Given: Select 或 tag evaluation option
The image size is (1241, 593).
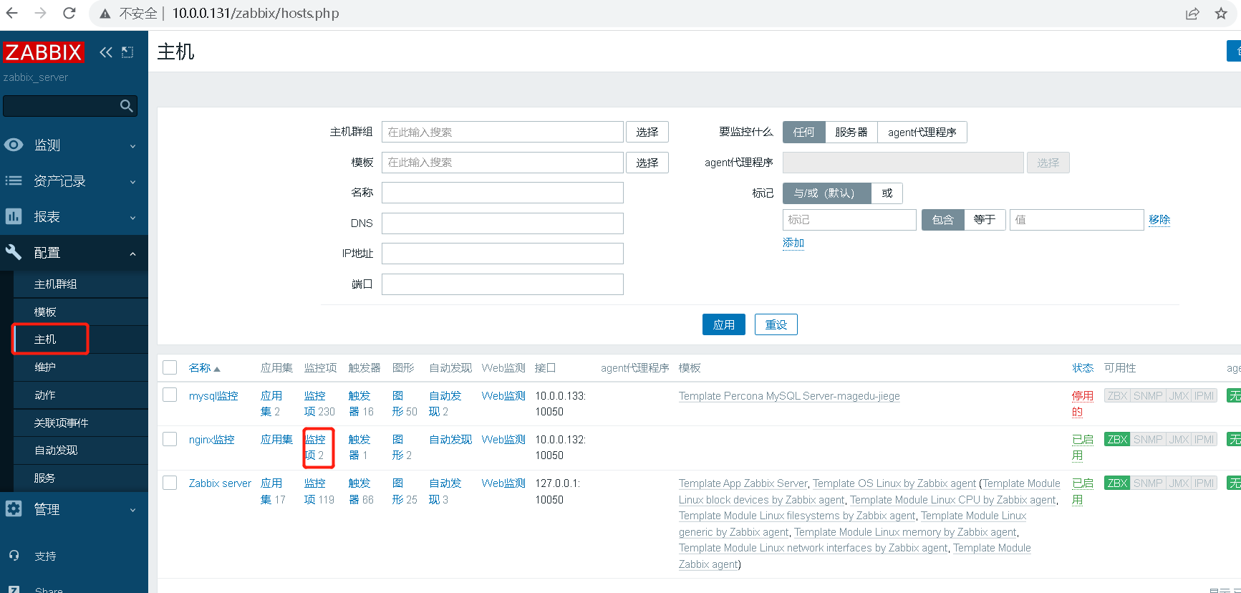Looking at the screenshot, I should [887, 193].
